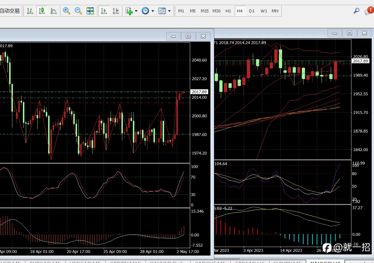This screenshot has height=263, width=374.
Task: Switch to the XAUUSD,H4 chart tab
Action: pyautogui.click(x=325, y=262)
